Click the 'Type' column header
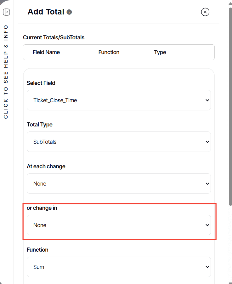 pos(160,52)
